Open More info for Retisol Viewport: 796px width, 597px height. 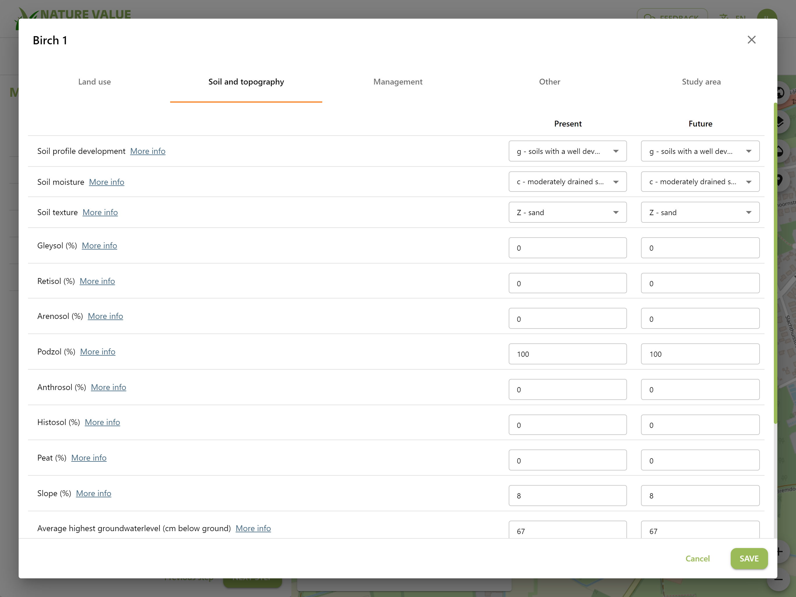point(97,281)
